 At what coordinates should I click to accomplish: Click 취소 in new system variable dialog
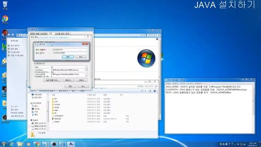pyautogui.click(x=81, y=57)
